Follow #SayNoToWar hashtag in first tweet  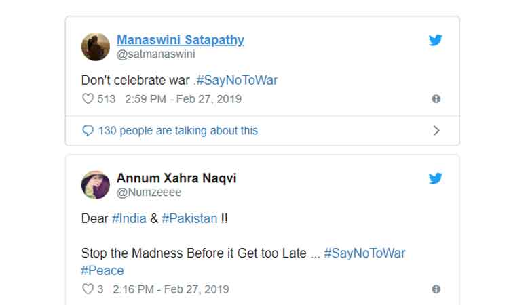[236, 80]
